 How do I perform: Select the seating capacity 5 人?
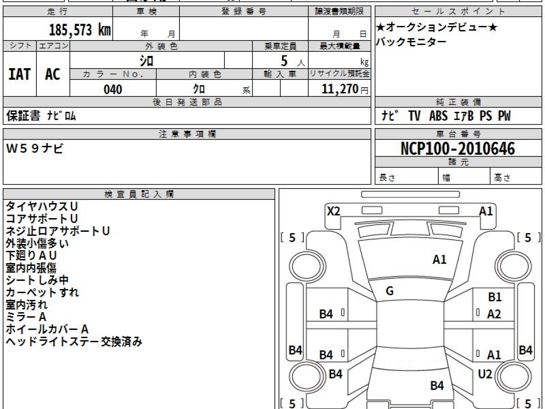pos(292,60)
